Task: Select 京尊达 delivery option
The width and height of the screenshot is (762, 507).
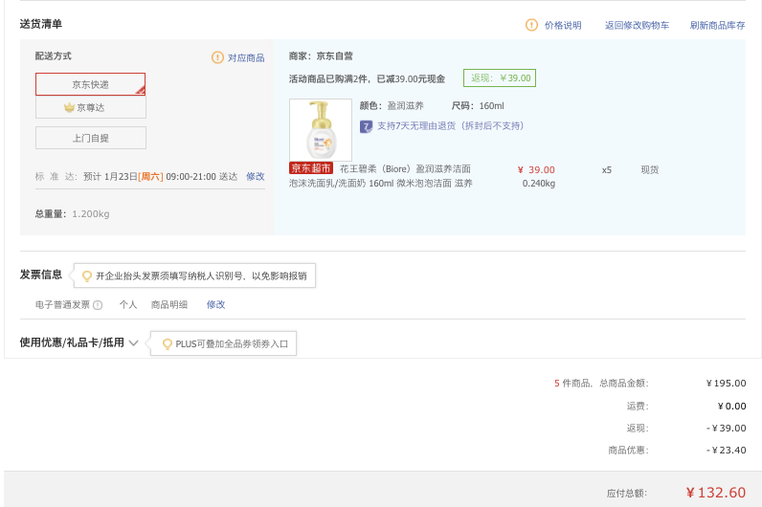Action: [x=90, y=107]
